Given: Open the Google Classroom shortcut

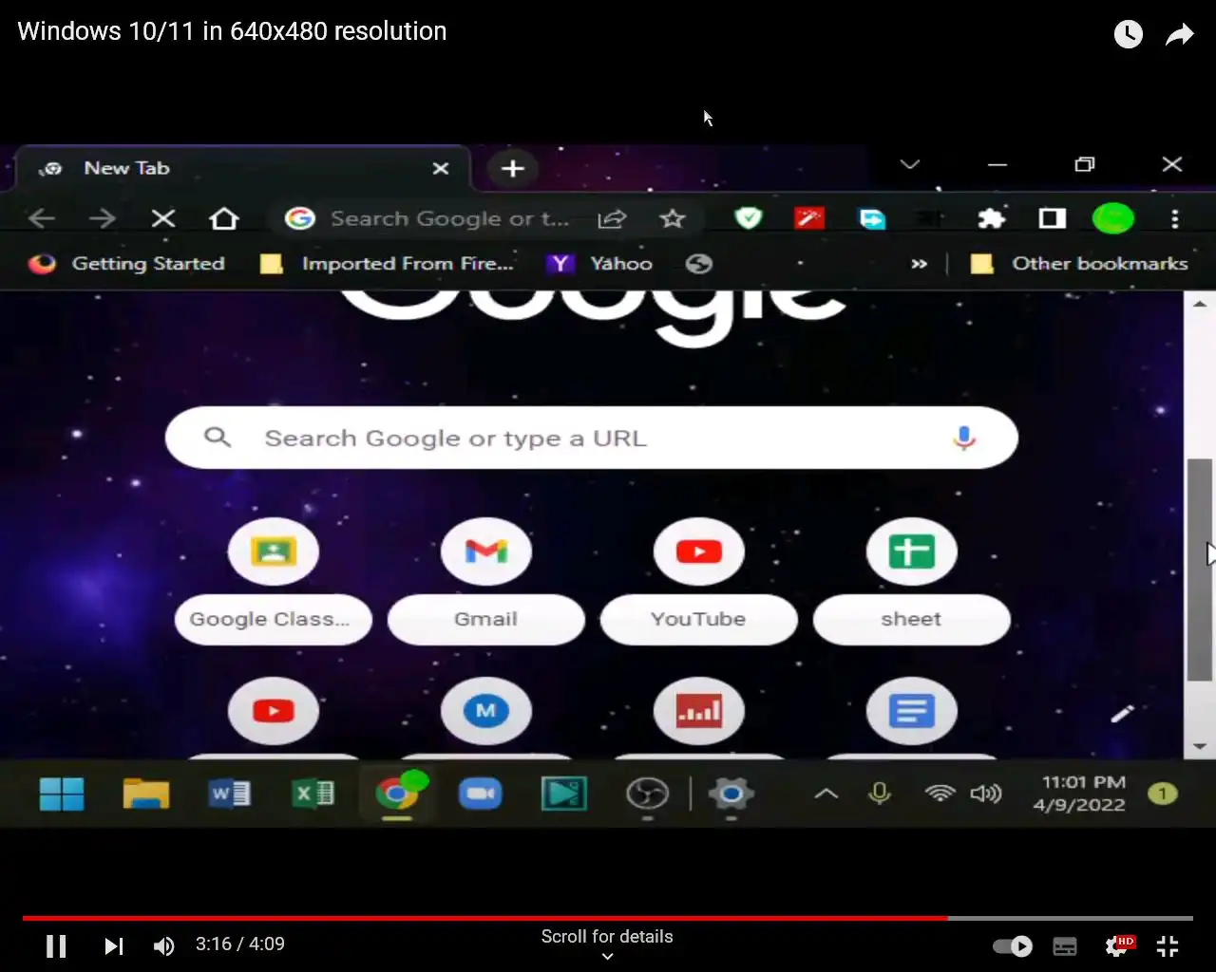Looking at the screenshot, I should [274, 581].
